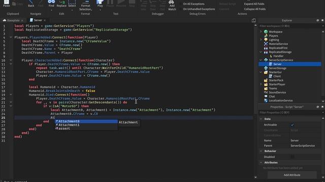Expand the Workspace tree node

pyautogui.click(x=261, y=31)
